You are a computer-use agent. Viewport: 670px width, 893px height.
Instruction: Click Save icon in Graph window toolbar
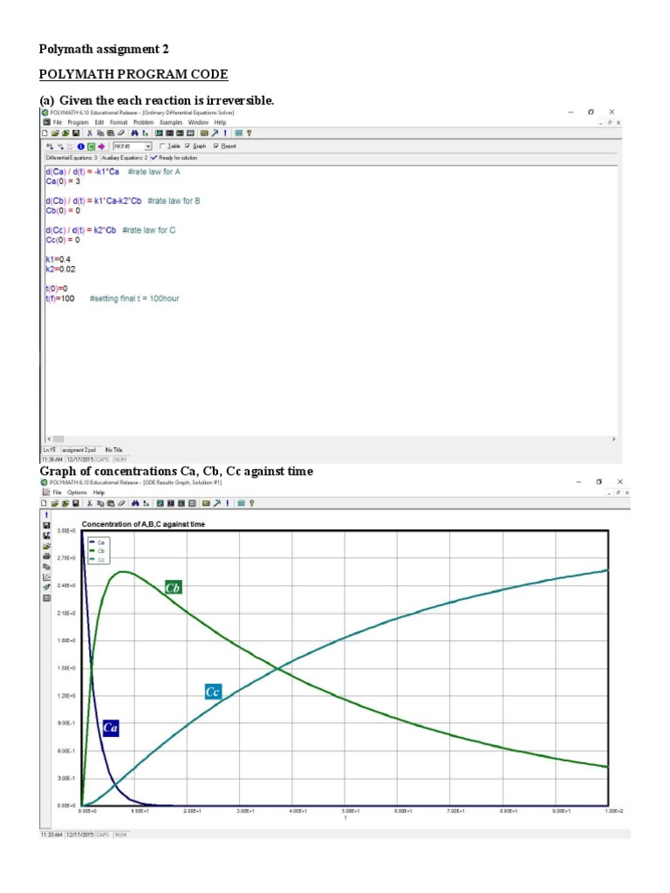[x=75, y=503]
